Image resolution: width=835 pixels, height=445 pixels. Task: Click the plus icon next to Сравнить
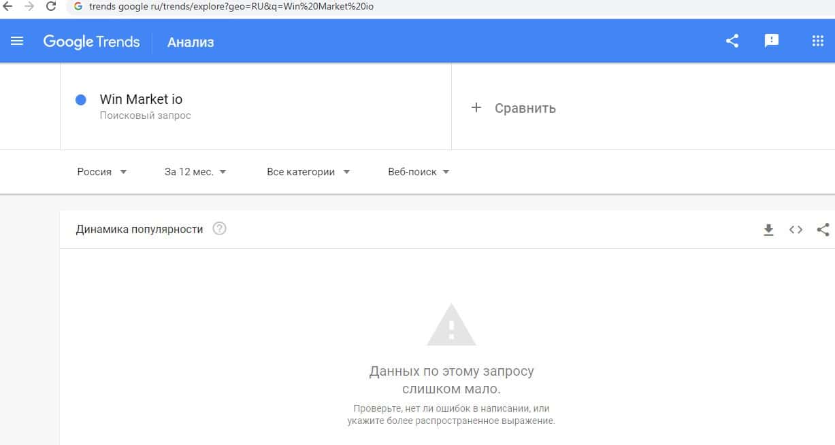click(x=476, y=107)
